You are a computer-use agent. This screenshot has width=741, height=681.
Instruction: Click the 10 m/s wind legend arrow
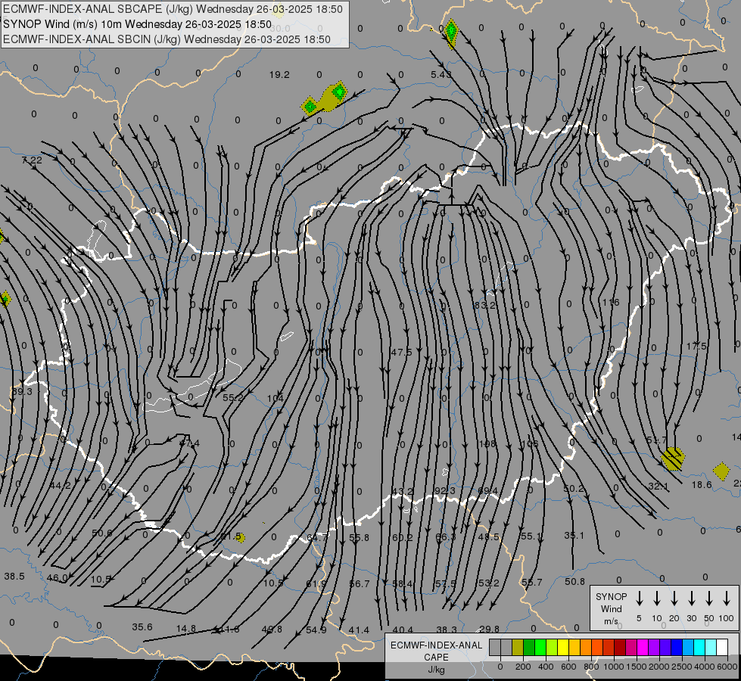pos(656,599)
